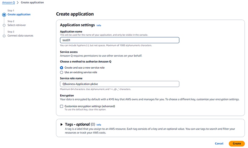Select Use an existing service role

(61, 72)
